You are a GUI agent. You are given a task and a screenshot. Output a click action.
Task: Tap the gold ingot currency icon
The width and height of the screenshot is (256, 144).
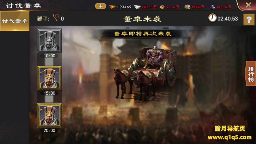112,7
